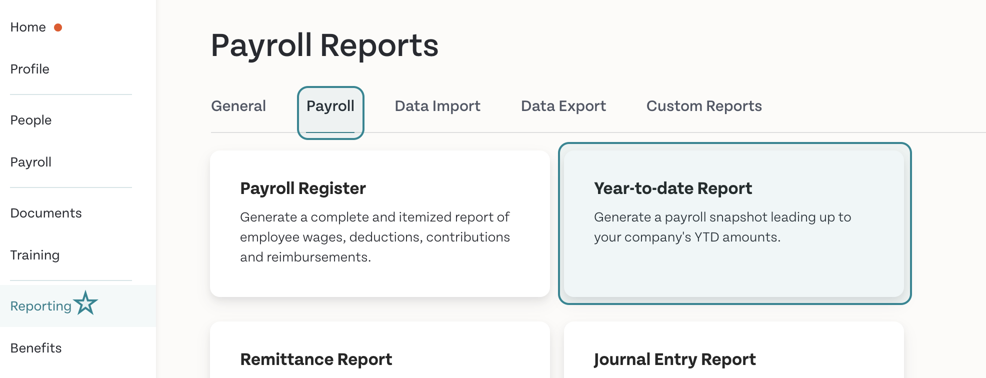The image size is (986, 378).
Task: Click the orange notification dot by Home
Action: pyautogui.click(x=58, y=27)
